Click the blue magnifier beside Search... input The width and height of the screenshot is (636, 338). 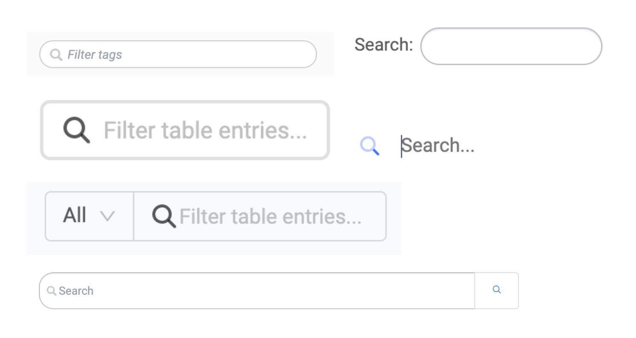tap(369, 146)
